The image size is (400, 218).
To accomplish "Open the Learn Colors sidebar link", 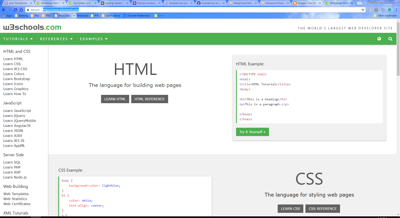I will tap(14, 74).
